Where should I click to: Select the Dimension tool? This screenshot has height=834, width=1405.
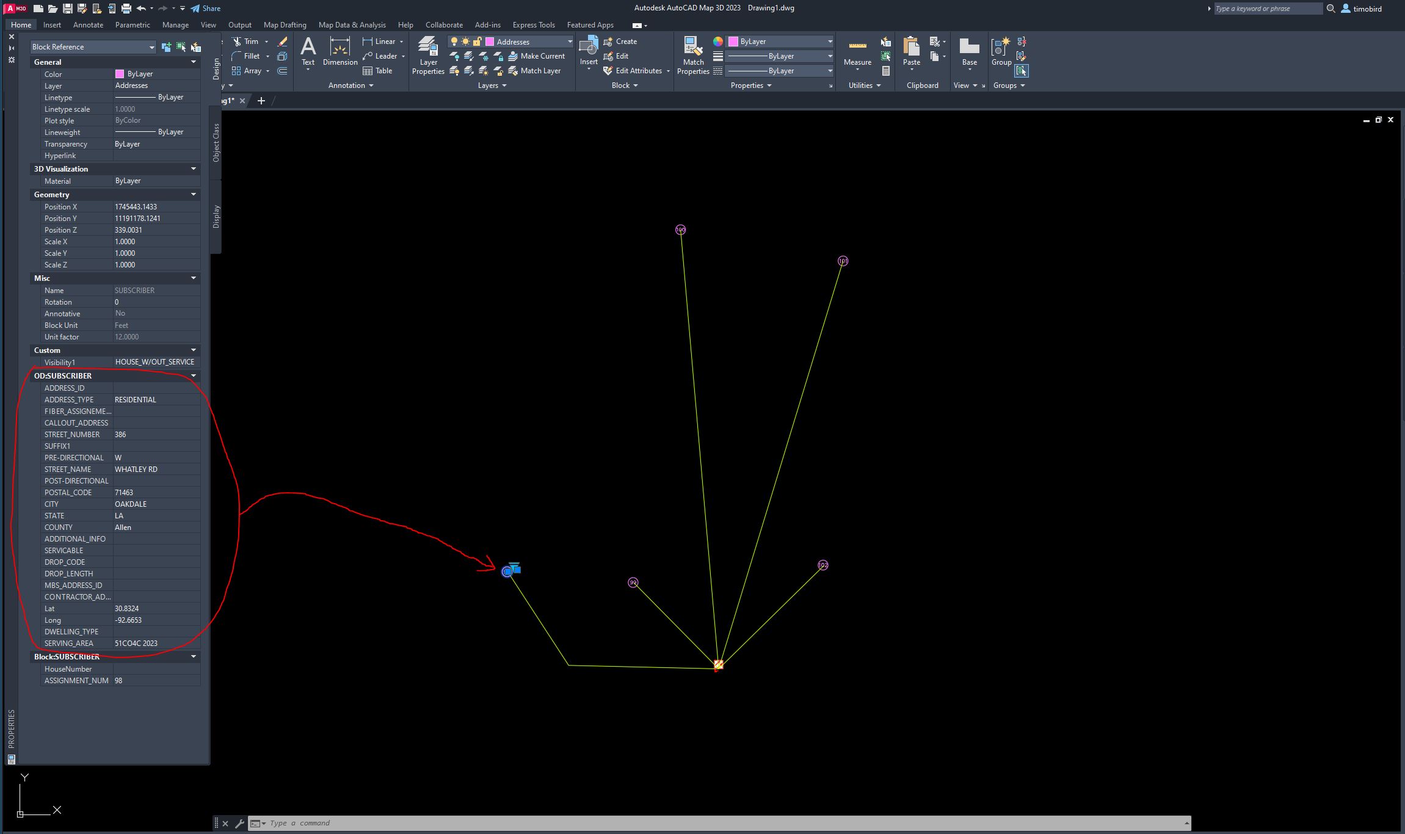[x=339, y=52]
